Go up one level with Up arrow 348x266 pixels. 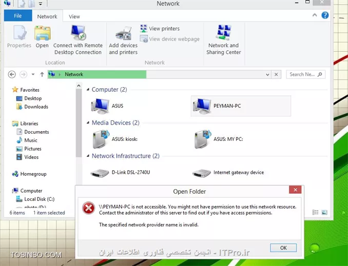pos(42,74)
